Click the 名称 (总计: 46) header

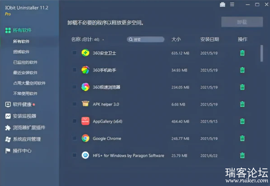click(x=85, y=39)
